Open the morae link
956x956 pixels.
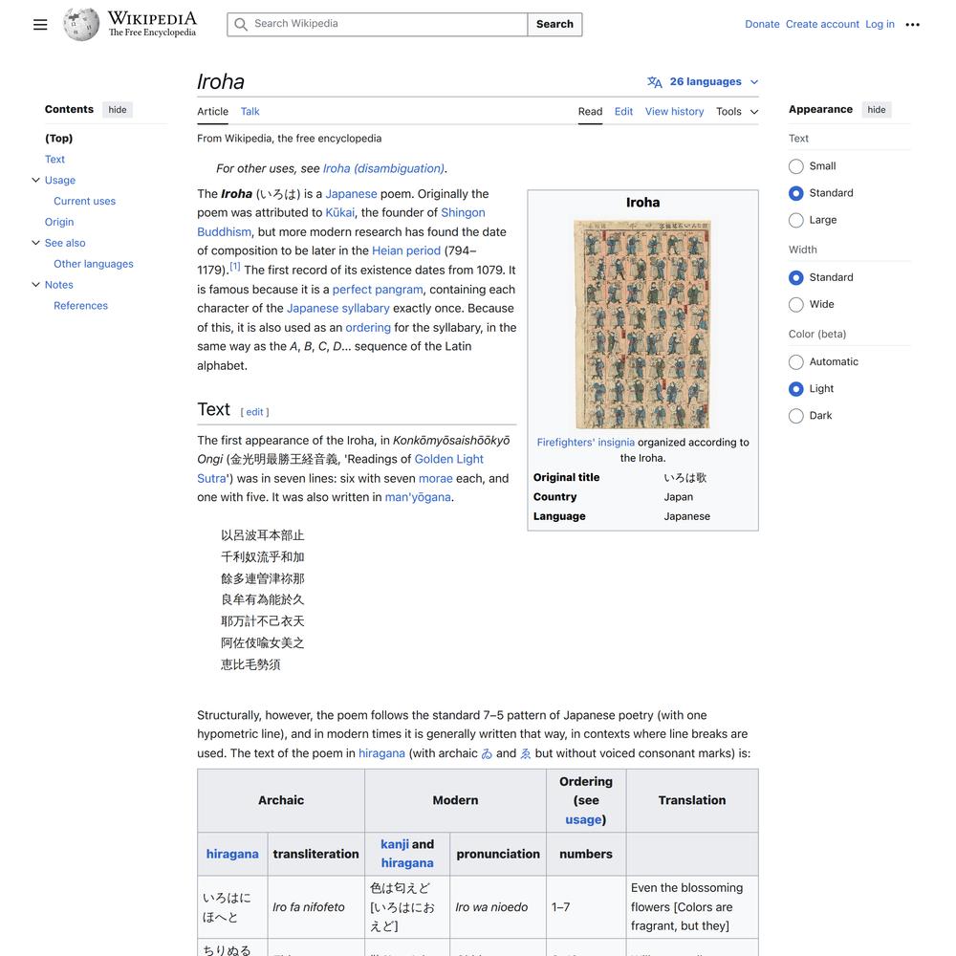[x=435, y=479]
